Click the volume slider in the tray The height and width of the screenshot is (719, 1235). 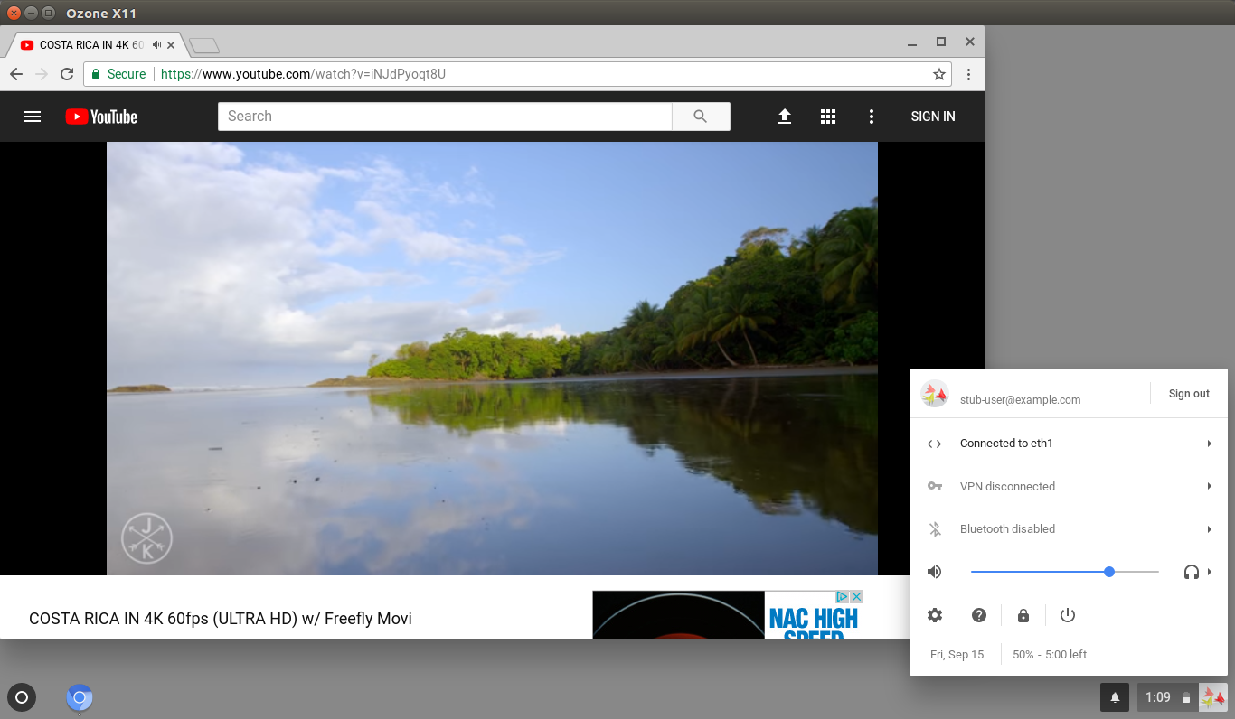click(x=1065, y=572)
